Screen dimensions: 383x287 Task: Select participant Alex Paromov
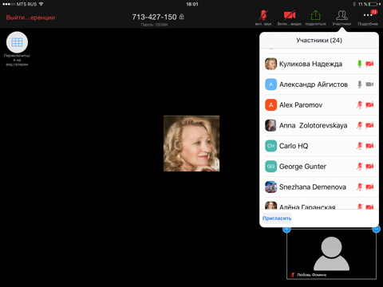319,105
